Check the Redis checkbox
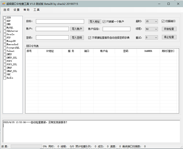This screenshot has height=149, width=183. tap(5, 78)
